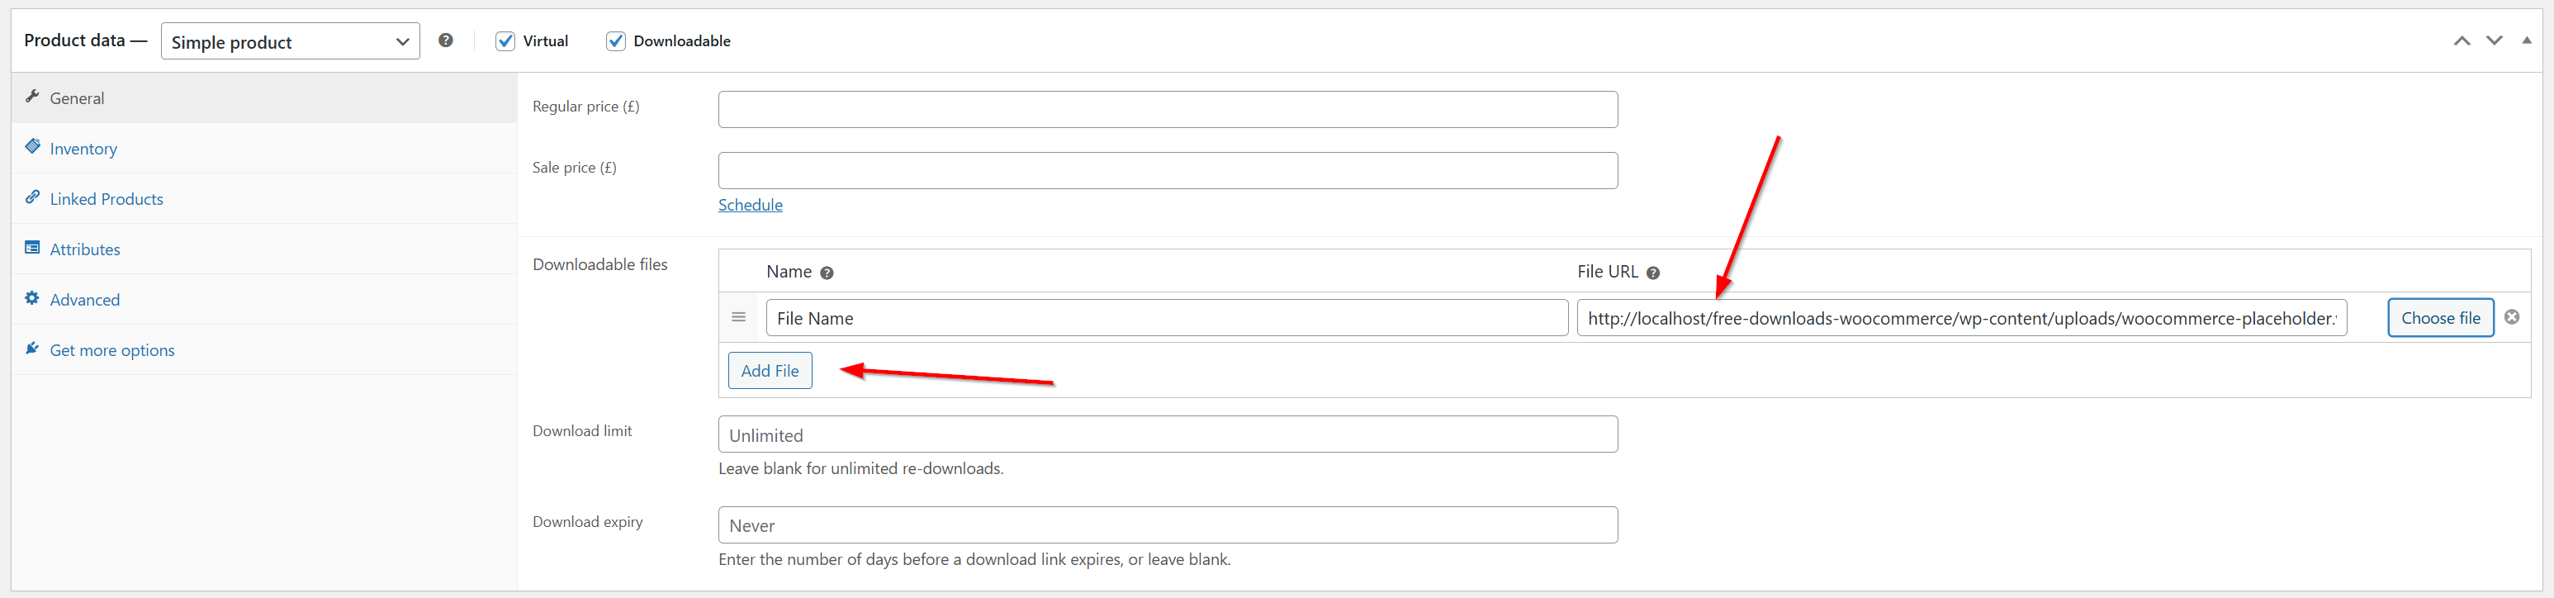Image resolution: width=2554 pixels, height=598 pixels.
Task: Click the help icon next to Name column
Action: pyautogui.click(x=827, y=271)
